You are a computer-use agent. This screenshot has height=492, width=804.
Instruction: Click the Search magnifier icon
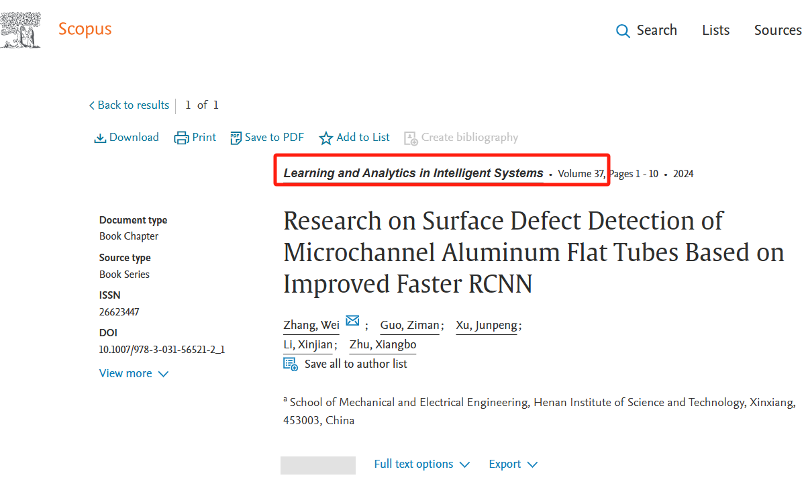623,32
